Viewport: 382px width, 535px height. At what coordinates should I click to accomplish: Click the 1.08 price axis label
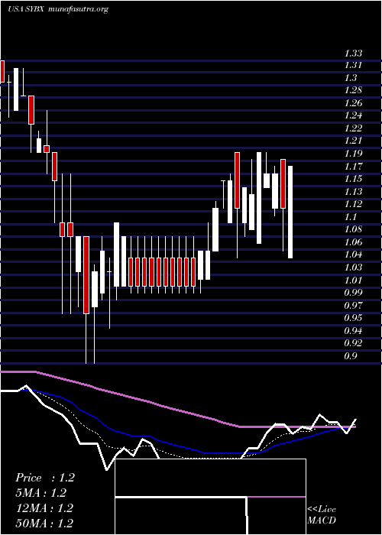point(353,229)
